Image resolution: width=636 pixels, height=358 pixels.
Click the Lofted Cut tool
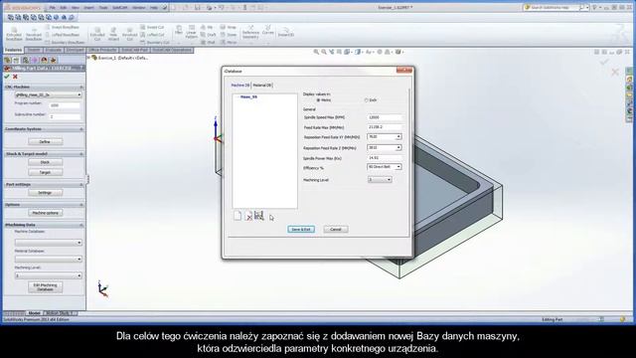point(152,35)
